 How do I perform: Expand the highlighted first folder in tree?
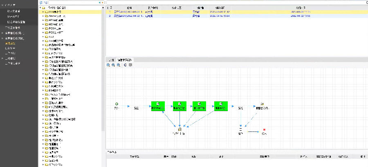[43, 12]
